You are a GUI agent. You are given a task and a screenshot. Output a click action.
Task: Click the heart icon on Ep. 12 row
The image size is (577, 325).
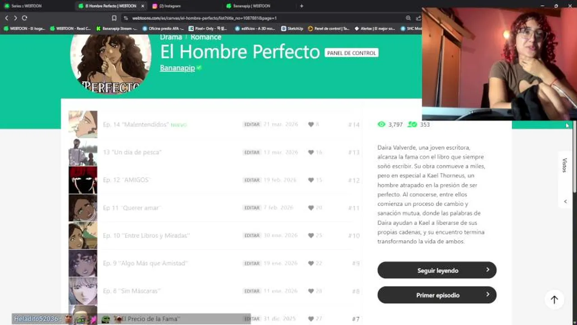coord(311,180)
